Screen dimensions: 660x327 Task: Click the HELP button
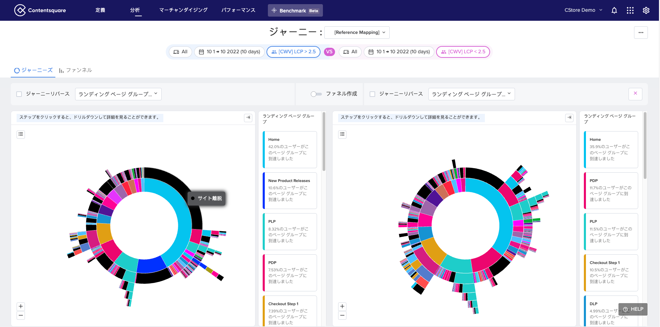coord(633,309)
